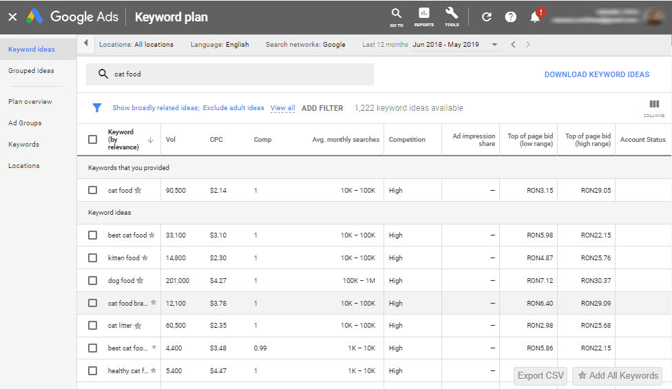Click the star next to cat litter
The height and width of the screenshot is (389, 672).
click(138, 326)
